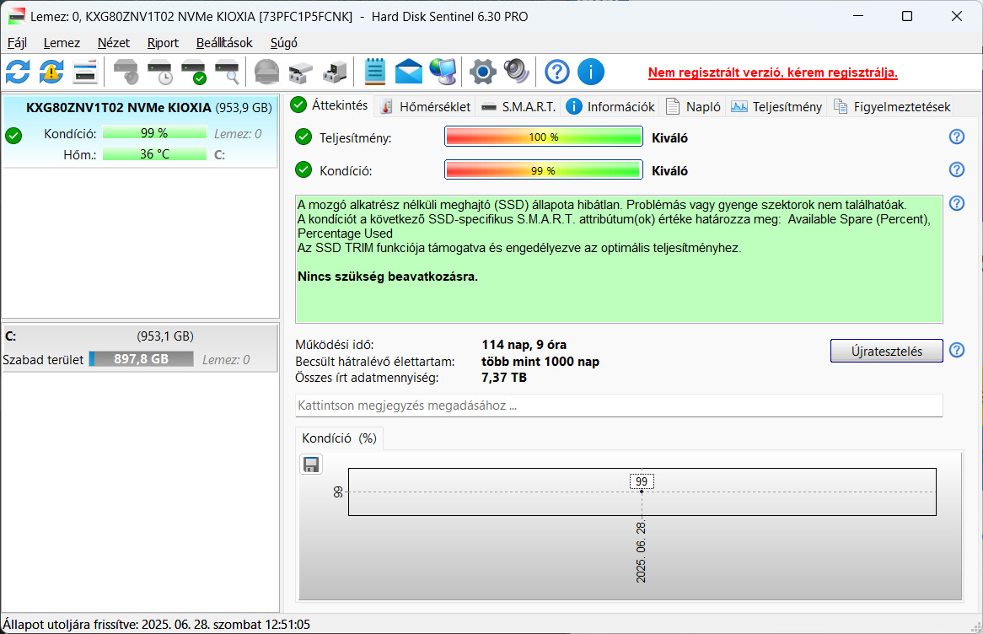Click the disk list panel toolbar icon
This screenshot has width=983, height=634.
click(x=85, y=73)
